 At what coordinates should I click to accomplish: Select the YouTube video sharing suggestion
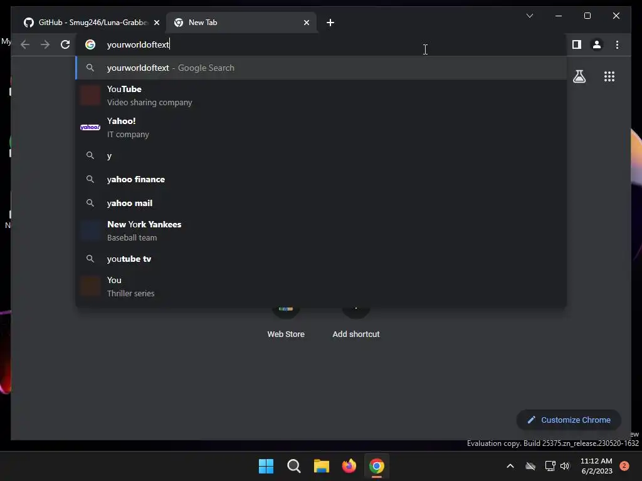click(322, 96)
